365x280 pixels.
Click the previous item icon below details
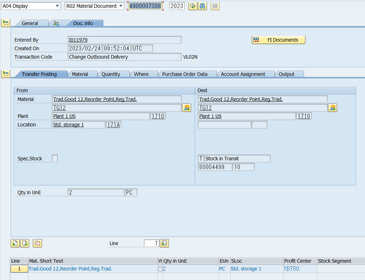(15, 243)
